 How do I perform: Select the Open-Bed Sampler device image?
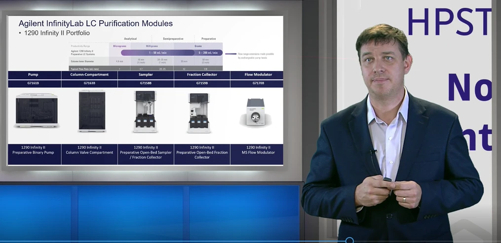[x=146, y=112]
